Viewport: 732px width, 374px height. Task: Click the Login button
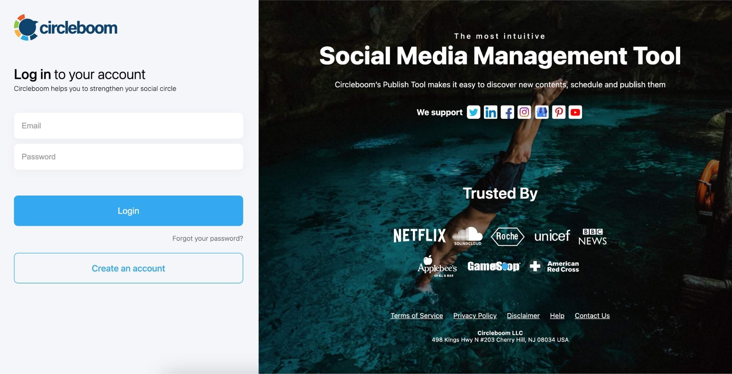tap(128, 210)
